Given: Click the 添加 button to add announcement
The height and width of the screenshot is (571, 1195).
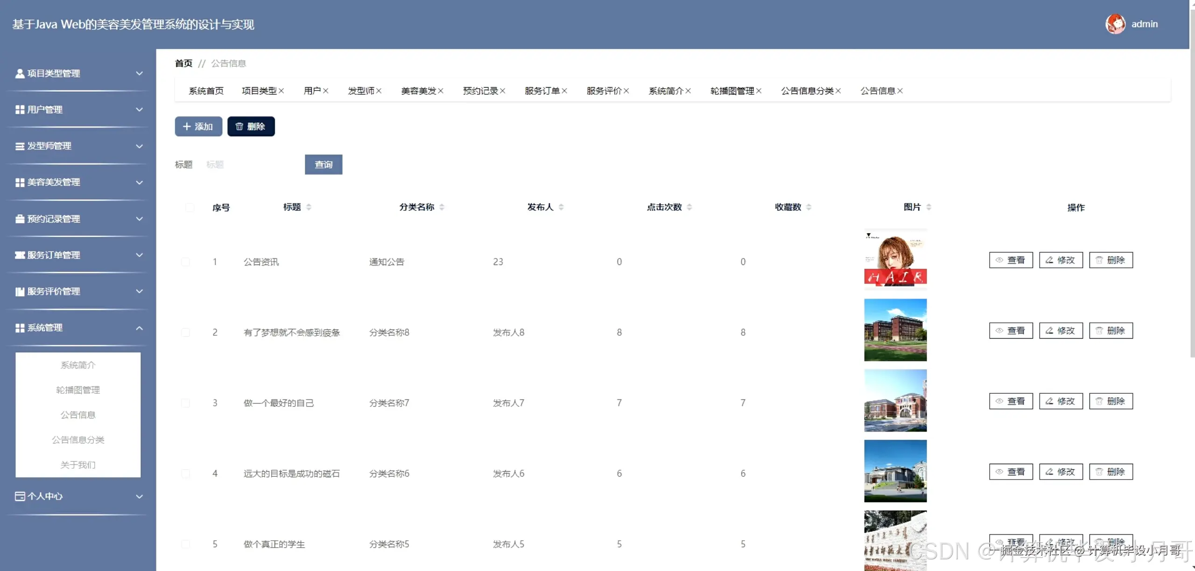Looking at the screenshot, I should pos(198,126).
